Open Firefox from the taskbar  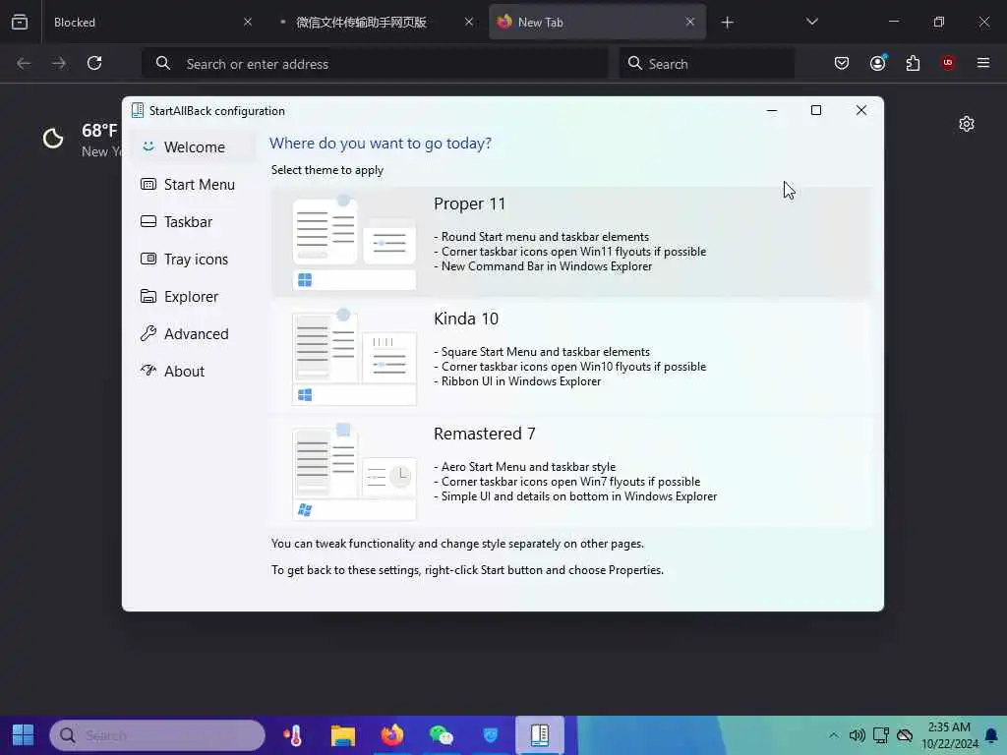[x=391, y=735]
